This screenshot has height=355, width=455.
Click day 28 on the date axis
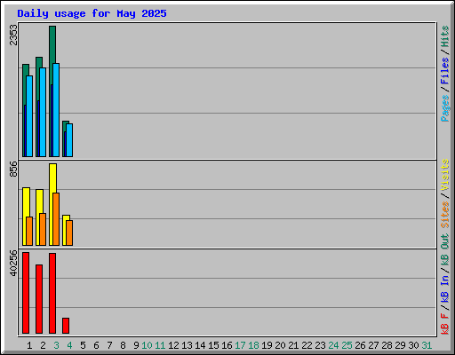point(387,345)
